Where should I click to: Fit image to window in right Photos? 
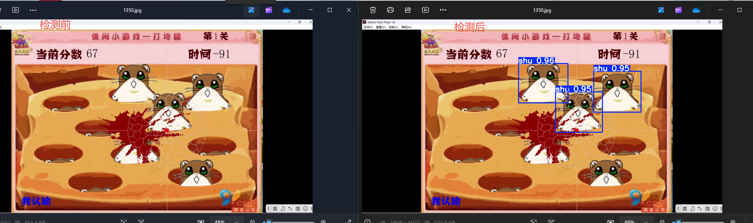click(611, 221)
